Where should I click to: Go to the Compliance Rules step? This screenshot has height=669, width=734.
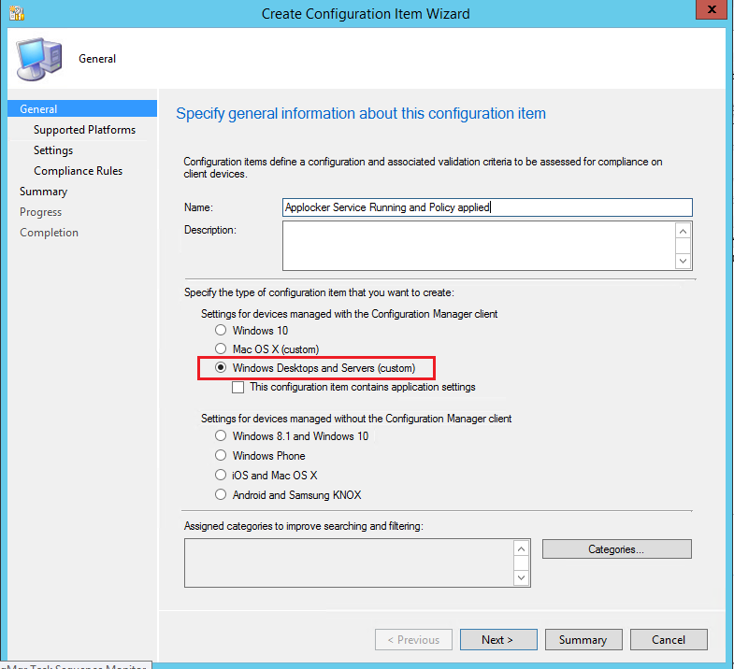pos(78,171)
